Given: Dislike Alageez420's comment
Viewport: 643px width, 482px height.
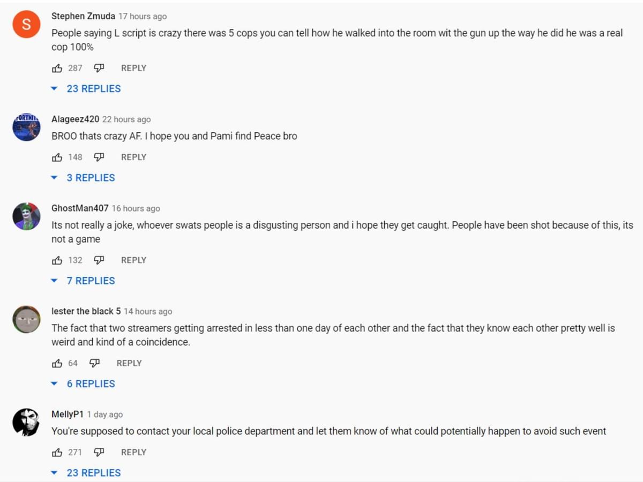Looking at the screenshot, I should click(99, 157).
